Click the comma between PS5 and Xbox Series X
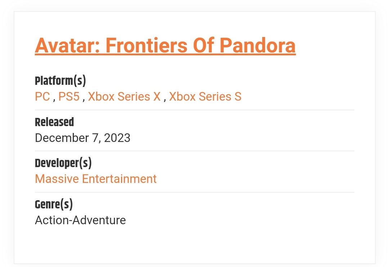This screenshot has height=267, width=389. point(84,99)
